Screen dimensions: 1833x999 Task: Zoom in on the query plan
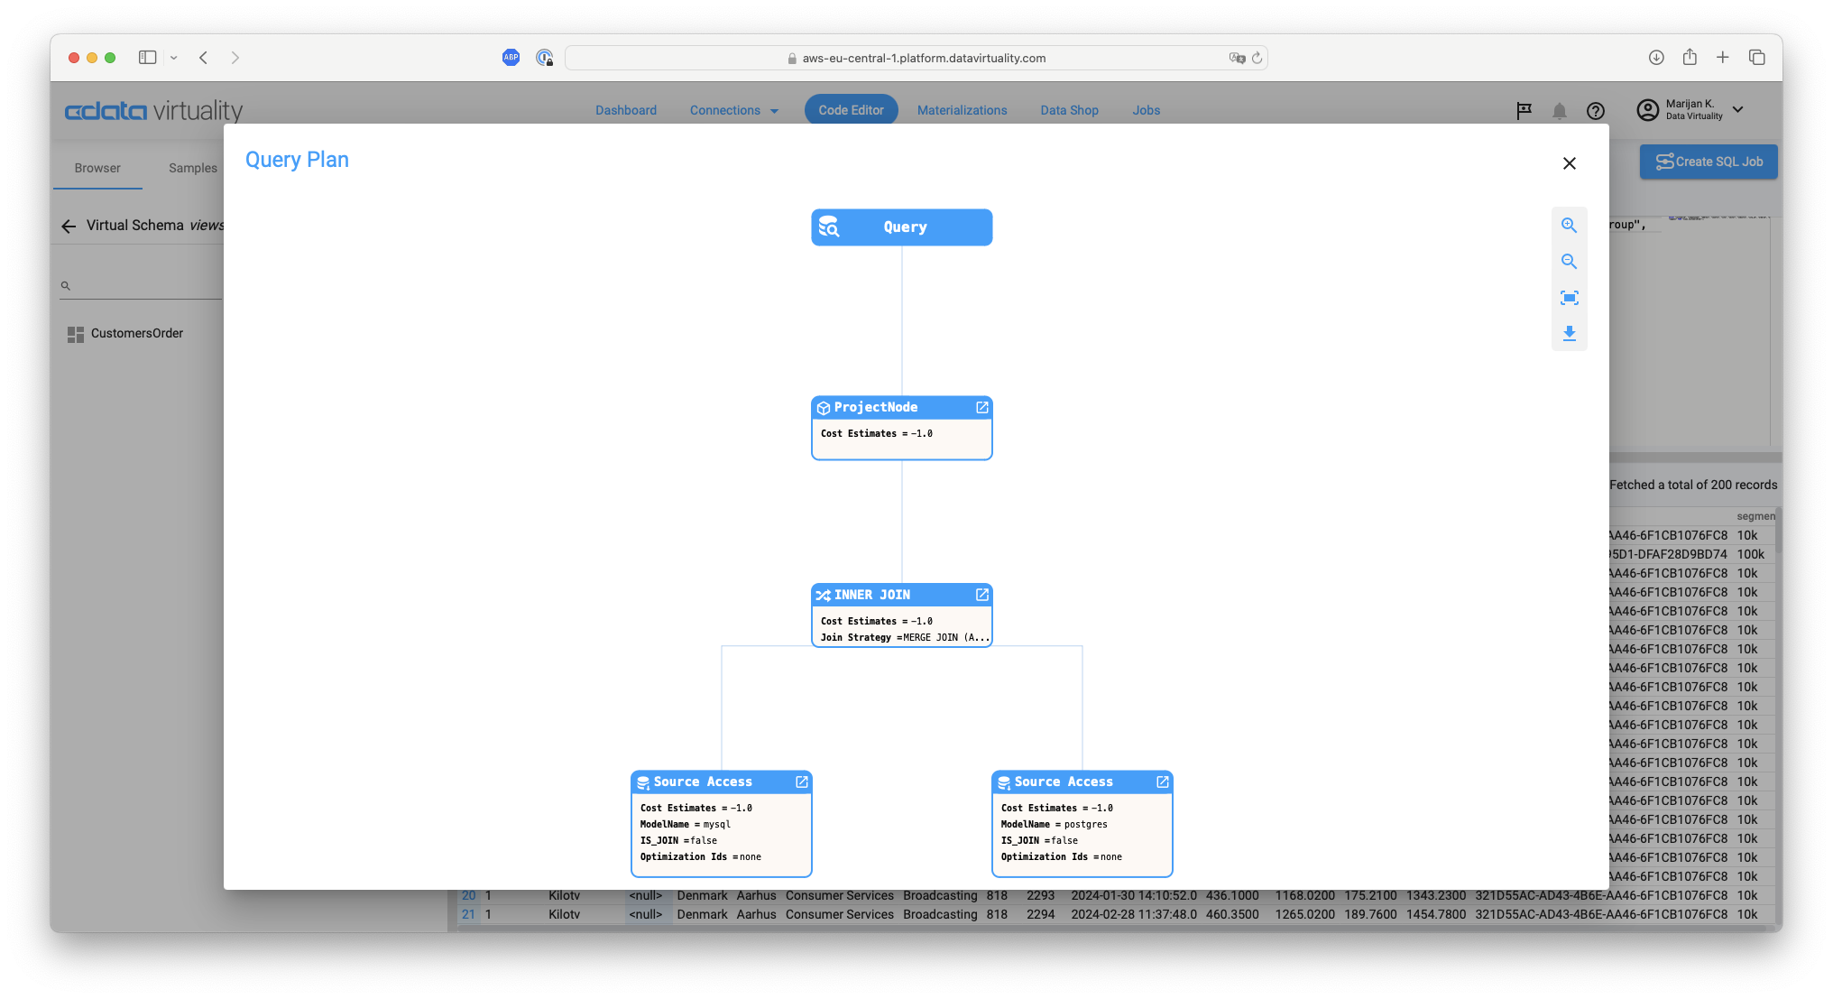pyautogui.click(x=1570, y=225)
